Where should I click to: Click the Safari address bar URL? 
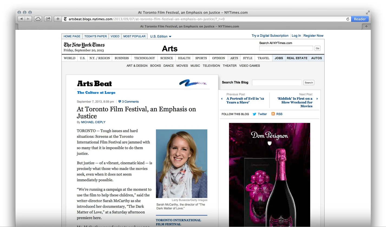tap(146, 19)
